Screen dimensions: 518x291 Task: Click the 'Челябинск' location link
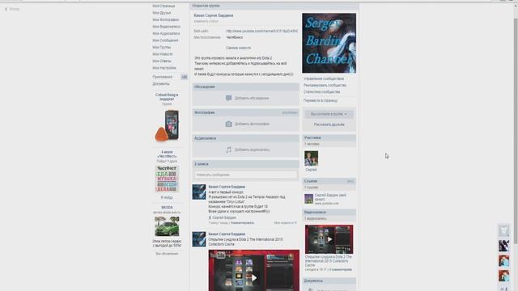234,37
